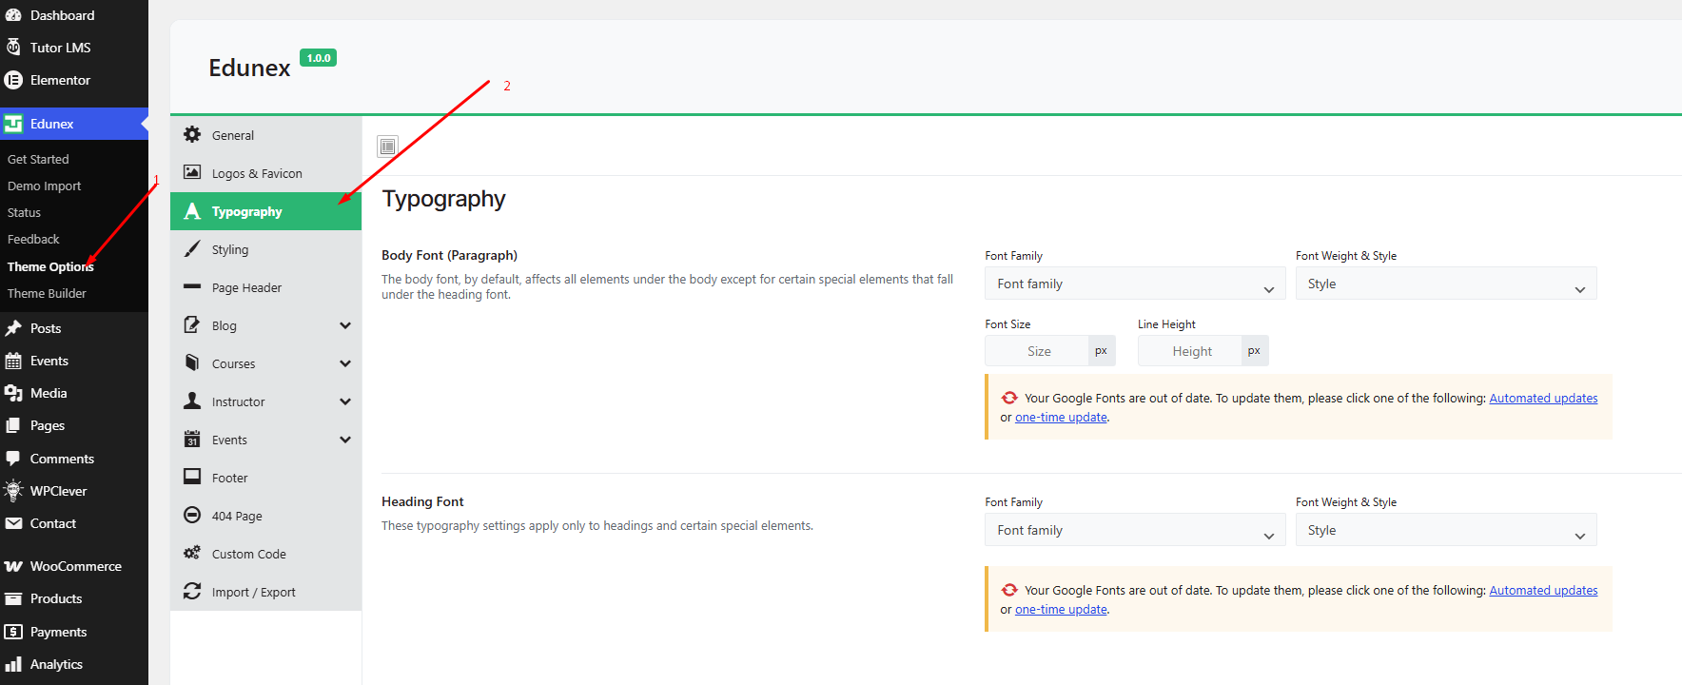Click the Contact envelope icon
Screen dimensions: 1682x685
click(13, 523)
